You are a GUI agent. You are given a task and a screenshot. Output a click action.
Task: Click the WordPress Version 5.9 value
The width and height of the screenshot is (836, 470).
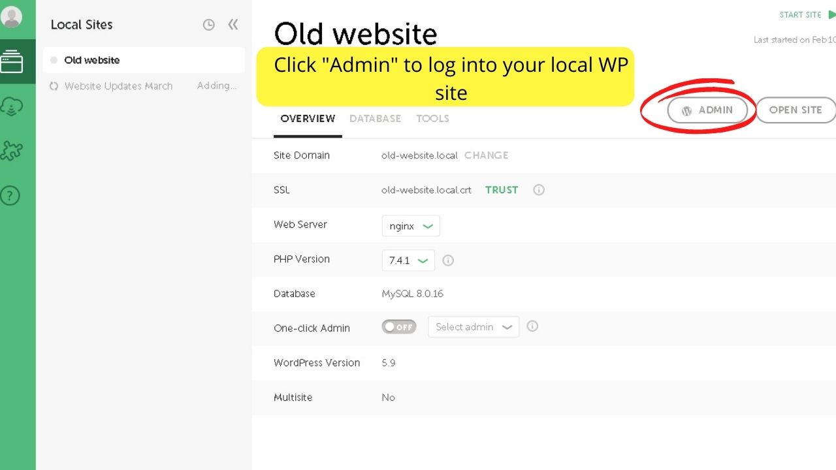[389, 363]
